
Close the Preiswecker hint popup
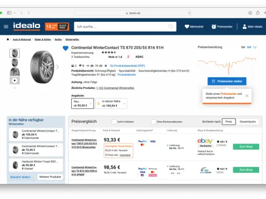pyautogui.click(x=247, y=96)
